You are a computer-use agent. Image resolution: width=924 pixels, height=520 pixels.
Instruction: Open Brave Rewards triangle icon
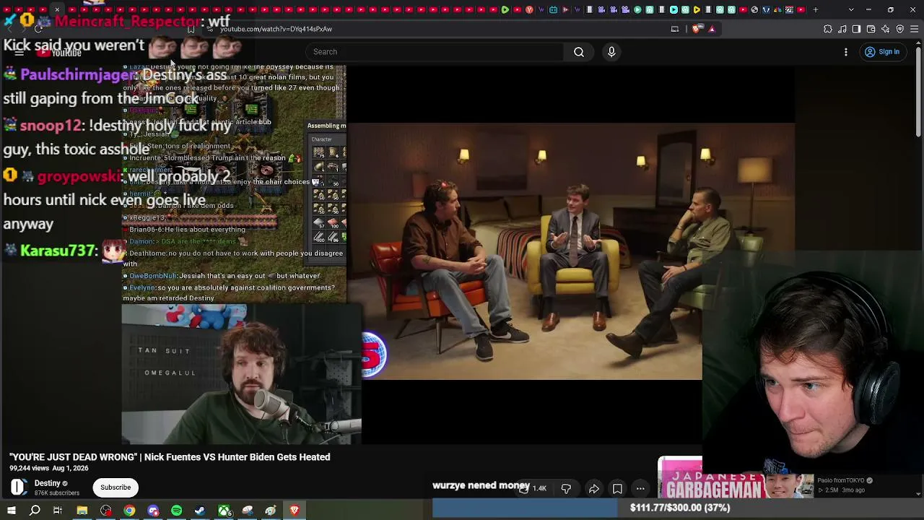click(712, 29)
